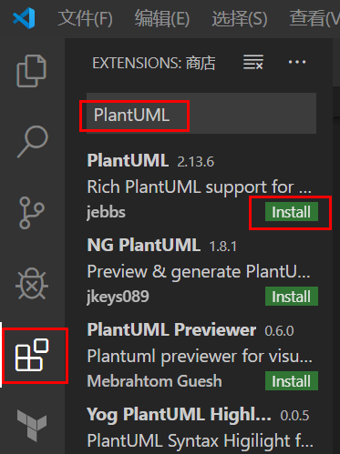Install the PlantUML Previewer extension
The image size is (340, 454).
point(292,380)
